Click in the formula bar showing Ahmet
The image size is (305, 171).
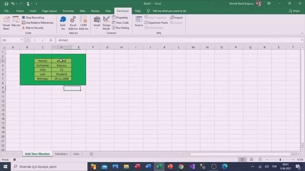pos(178,40)
